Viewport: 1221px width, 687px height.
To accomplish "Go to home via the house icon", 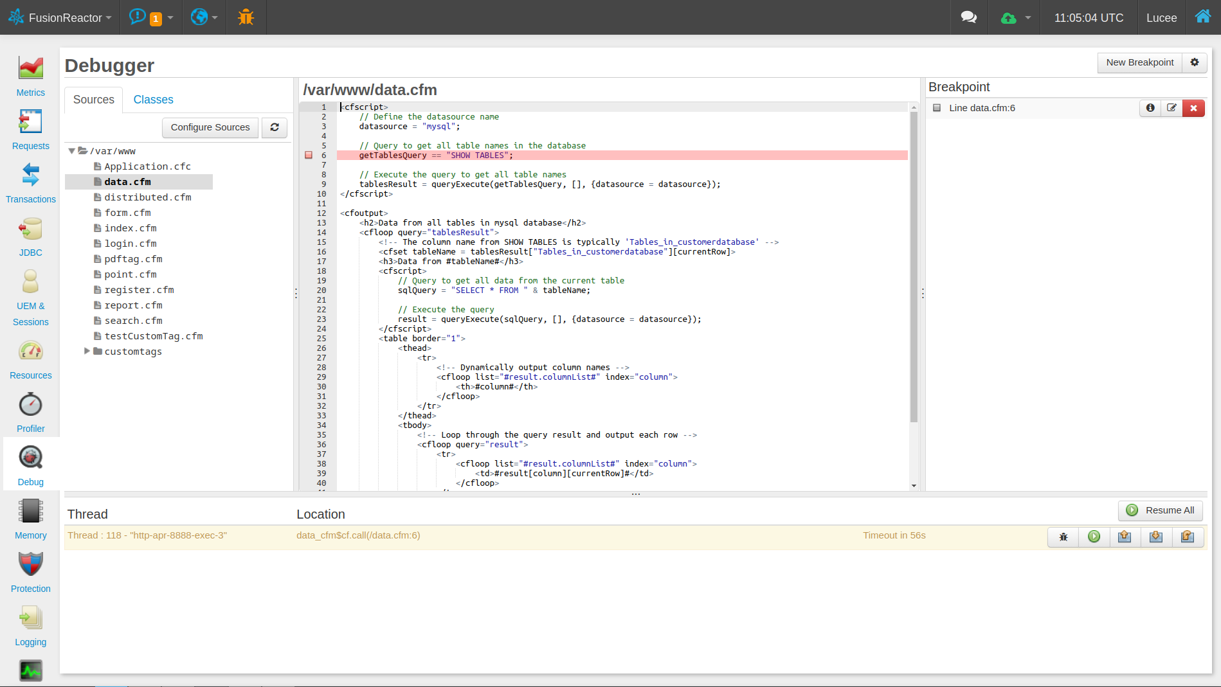I will 1202,17.
